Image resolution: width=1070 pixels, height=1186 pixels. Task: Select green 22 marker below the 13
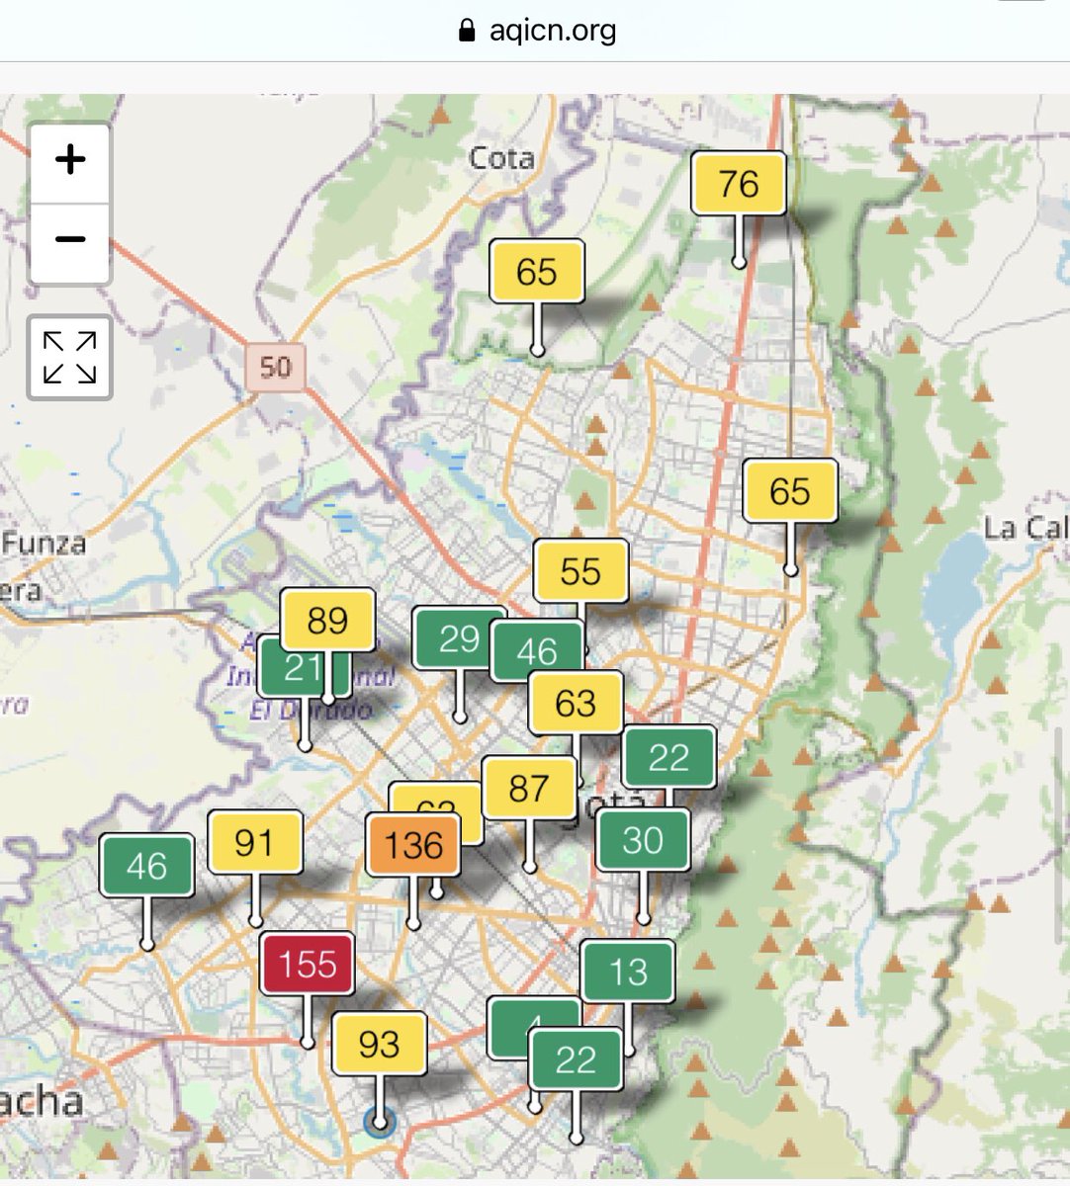576,1059
